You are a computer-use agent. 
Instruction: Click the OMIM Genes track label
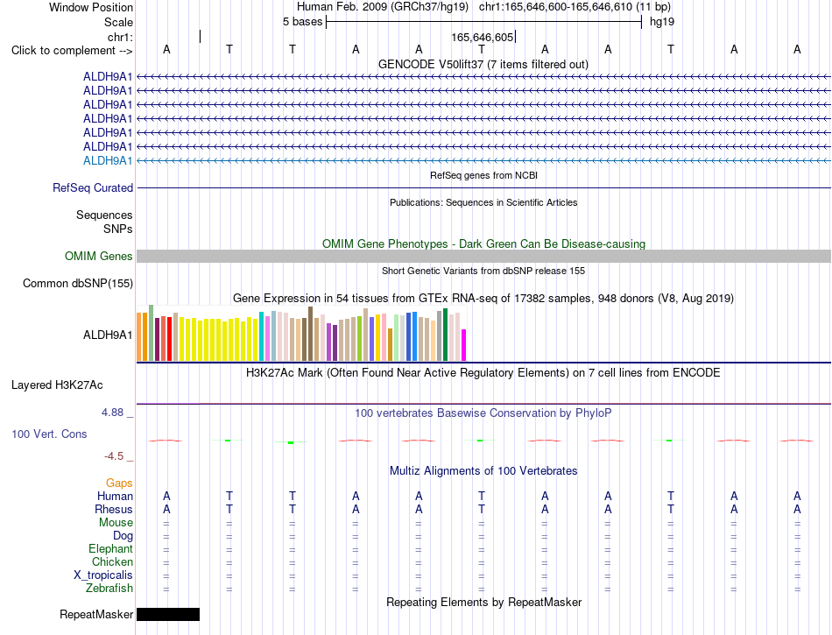(98, 257)
